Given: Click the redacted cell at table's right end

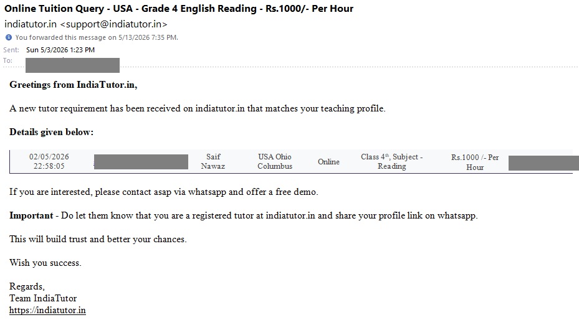Looking at the screenshot, I should pos(543,163).
